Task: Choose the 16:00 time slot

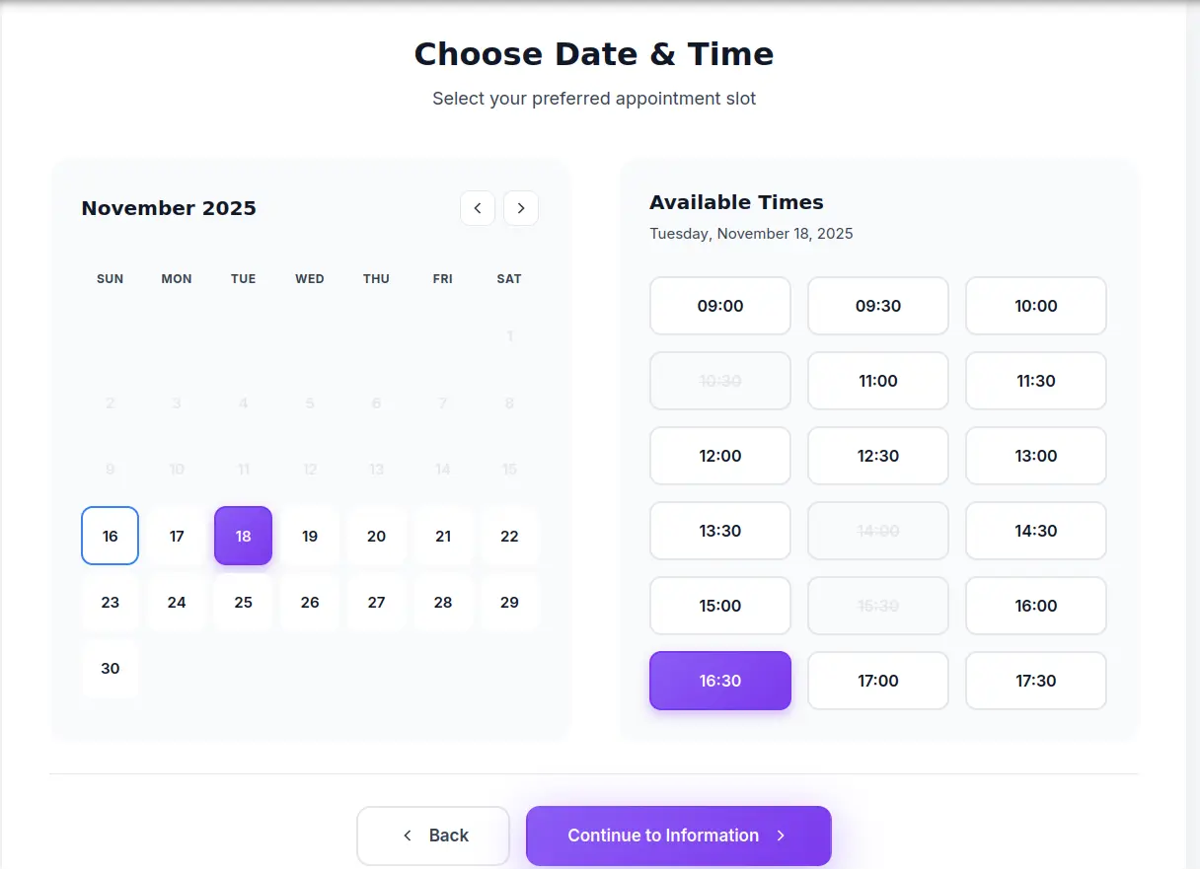Action: (1035, 606)
